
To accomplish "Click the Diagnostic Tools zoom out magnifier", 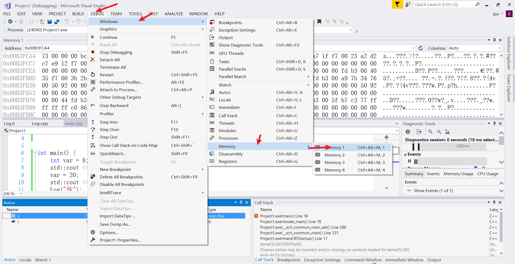I will coord(439,132).
